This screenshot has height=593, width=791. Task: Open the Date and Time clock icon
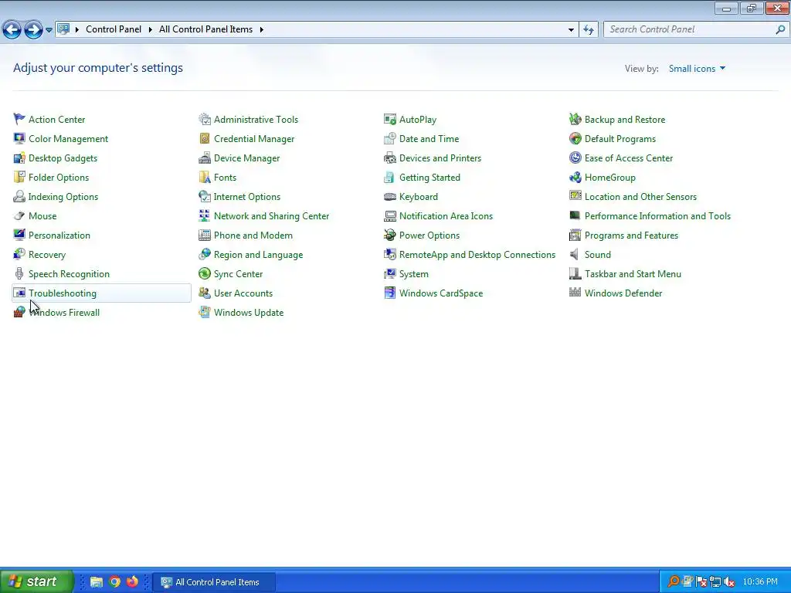click(390, 139)
